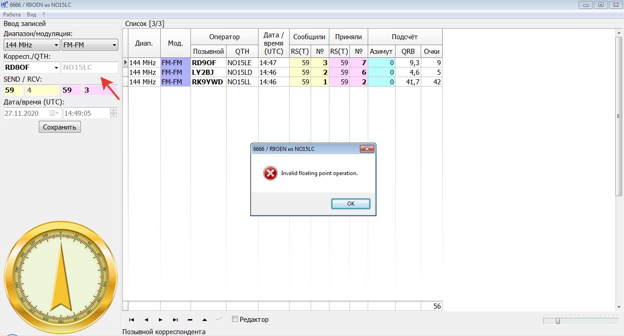Delete record with minus button
The height and width of the screenshot is (336, 624).
(190, 320)
